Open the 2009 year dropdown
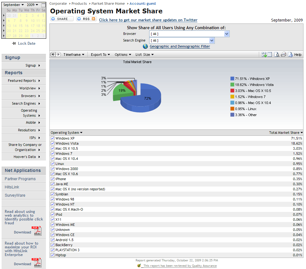The width and height of the screenshot is (306, 269). [32, 5]
